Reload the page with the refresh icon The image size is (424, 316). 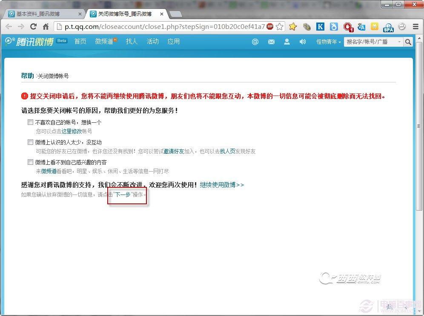pos(33,26)
